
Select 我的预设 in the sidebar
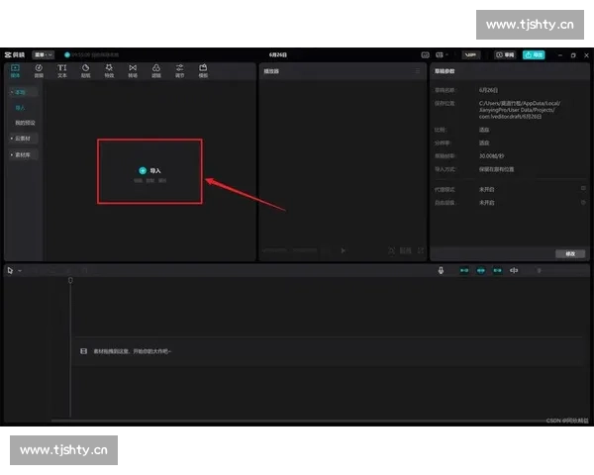coord(25,123)
